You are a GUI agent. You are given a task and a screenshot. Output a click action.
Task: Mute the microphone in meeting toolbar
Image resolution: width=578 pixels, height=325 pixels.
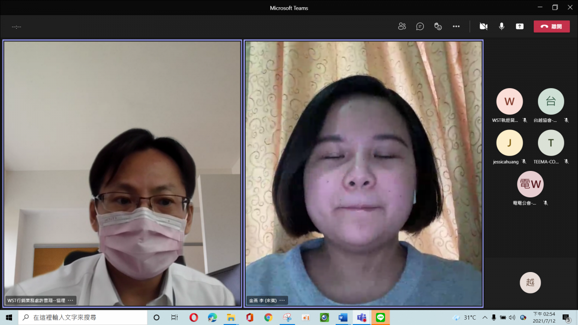pos(501,26)
